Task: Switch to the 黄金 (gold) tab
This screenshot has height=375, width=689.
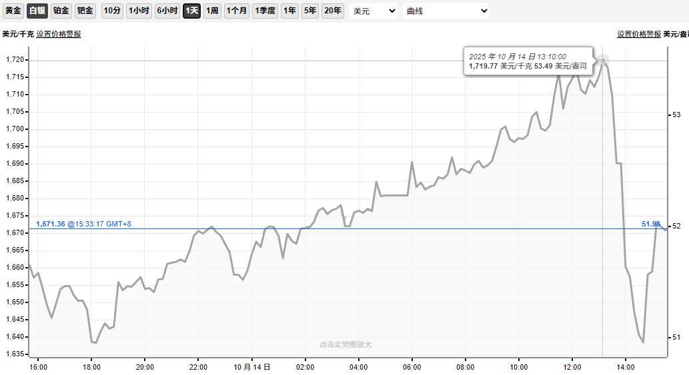Action: point(13,11)
